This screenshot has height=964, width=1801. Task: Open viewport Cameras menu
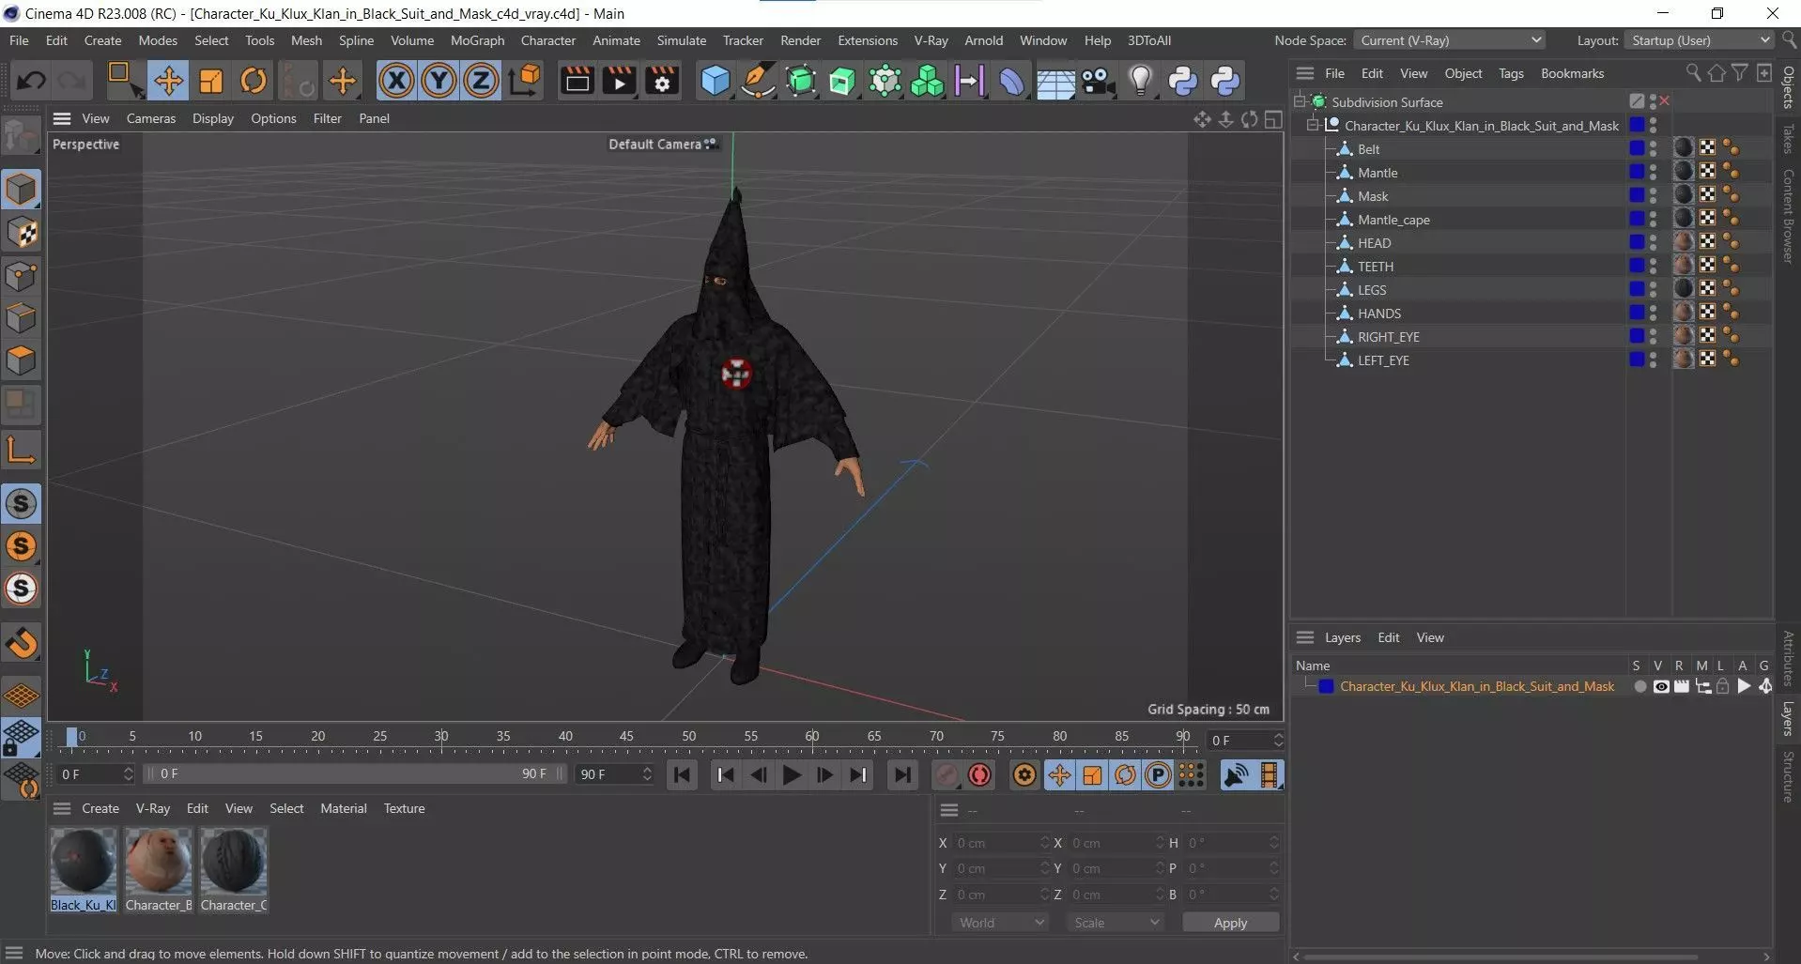[151, 118]
